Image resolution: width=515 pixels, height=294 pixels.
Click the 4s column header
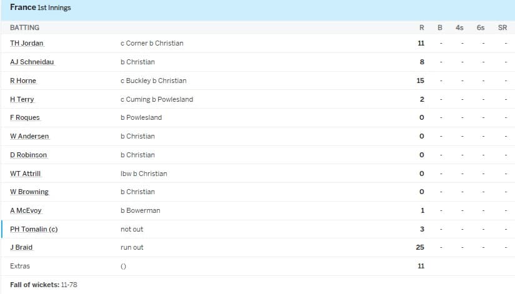(459, 27)
